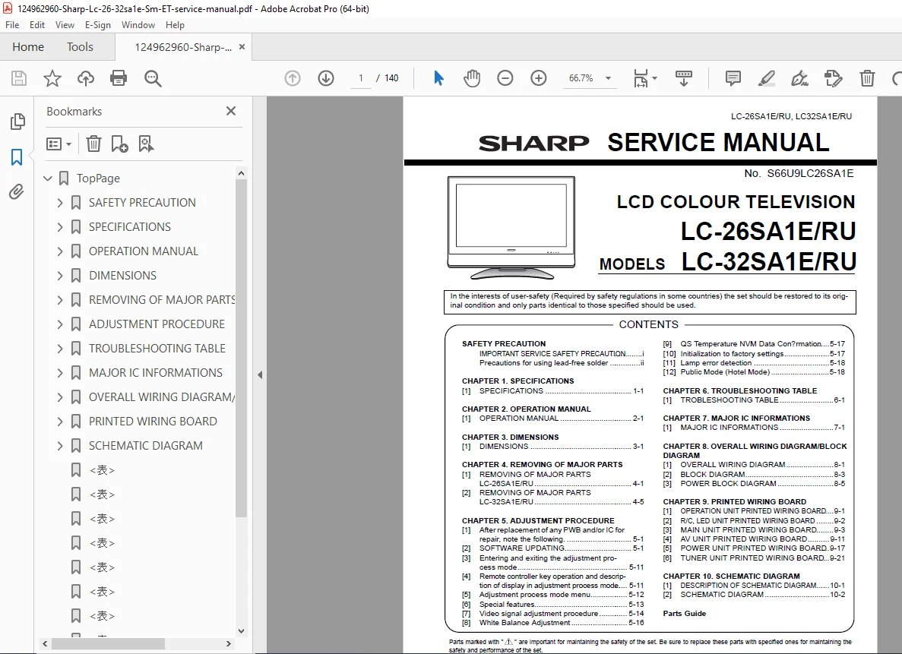This screenshot has height=654, width=902.
Task: Expand the SAFETY PRECAUTION bookmark
Action: pos(60,203)
